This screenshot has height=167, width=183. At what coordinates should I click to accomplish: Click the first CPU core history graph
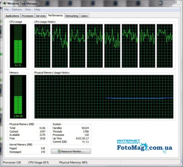[x=43, y=46]
